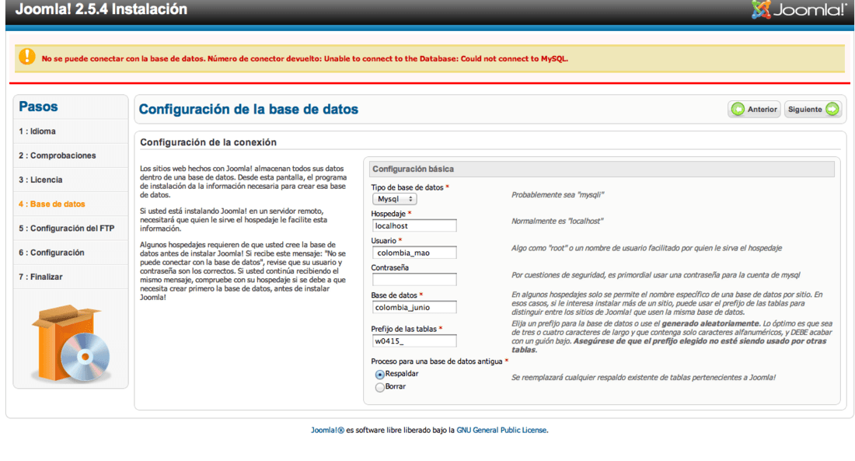Click the hint starting 'Algo como "root"'

tap(647, 248)
